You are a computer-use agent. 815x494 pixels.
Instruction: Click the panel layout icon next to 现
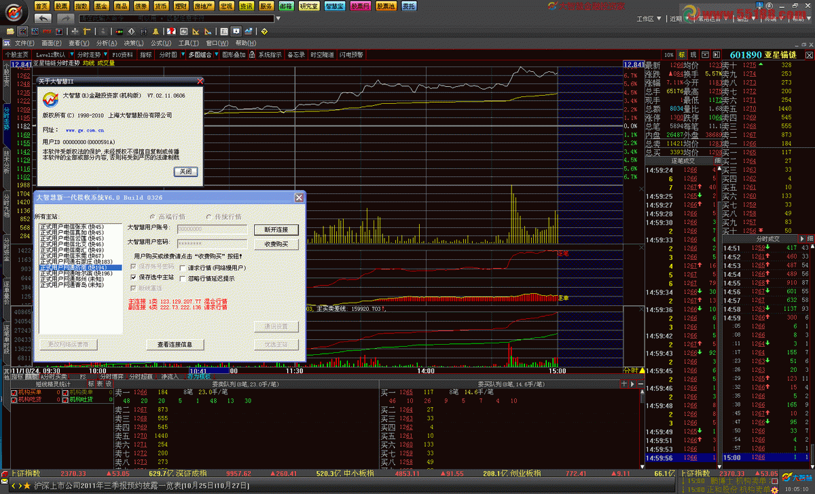(705, 54)
